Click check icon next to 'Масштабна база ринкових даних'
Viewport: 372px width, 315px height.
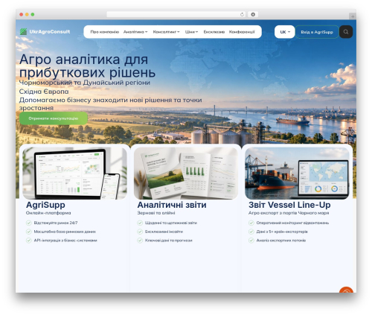(28, 232)
